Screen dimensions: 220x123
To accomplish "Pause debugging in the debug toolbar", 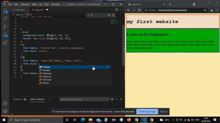I will tap(91, 15).
